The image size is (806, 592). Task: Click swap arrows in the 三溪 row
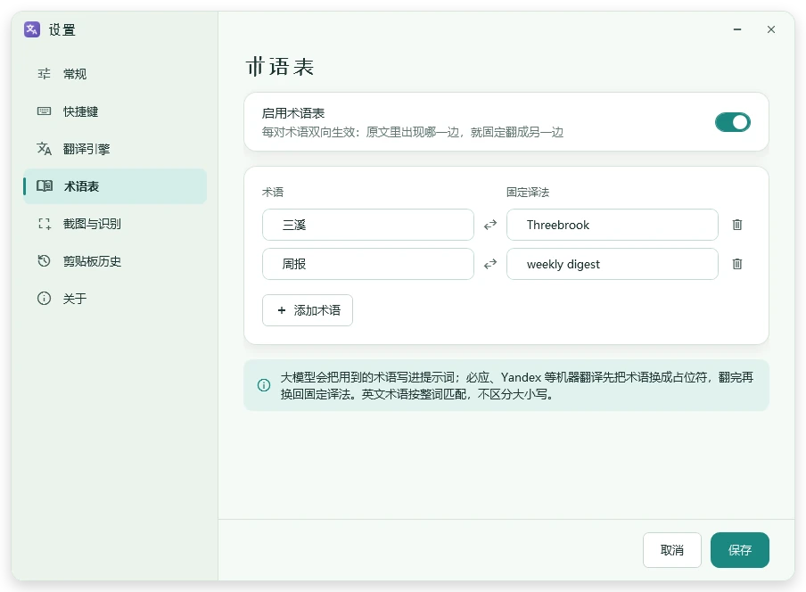point(490,225)
